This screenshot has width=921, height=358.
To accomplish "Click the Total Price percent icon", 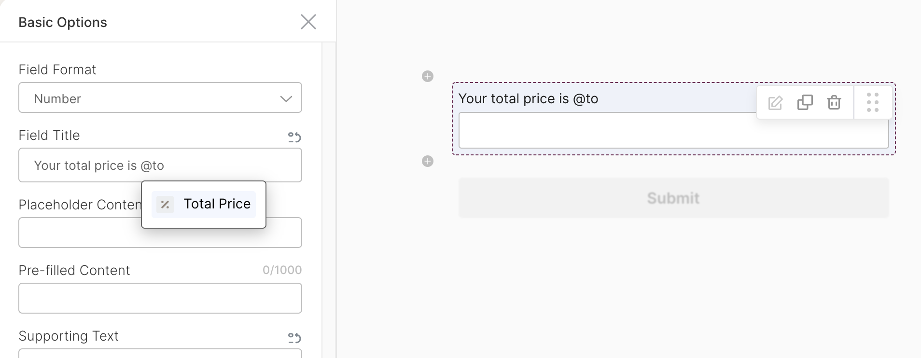I will (x=165, y=205).
